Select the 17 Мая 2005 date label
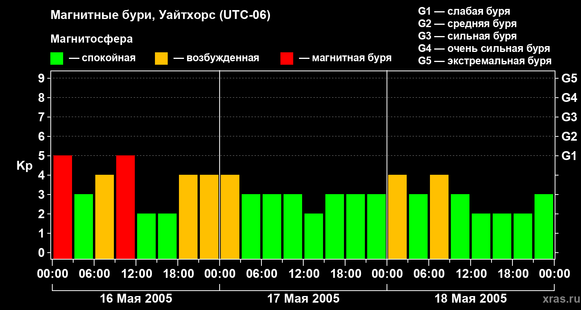 [x=303, y=298]
